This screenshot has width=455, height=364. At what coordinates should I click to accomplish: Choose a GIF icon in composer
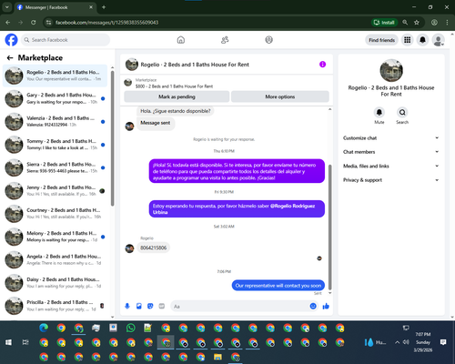[162, 306]
